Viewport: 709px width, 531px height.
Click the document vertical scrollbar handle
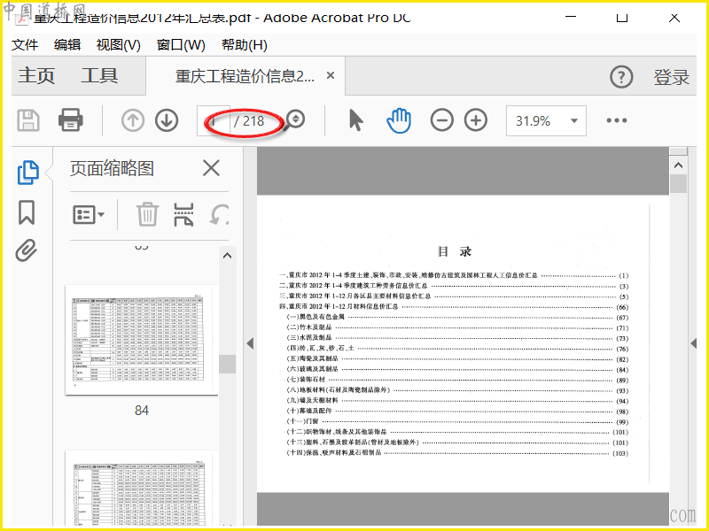[678, 184]
